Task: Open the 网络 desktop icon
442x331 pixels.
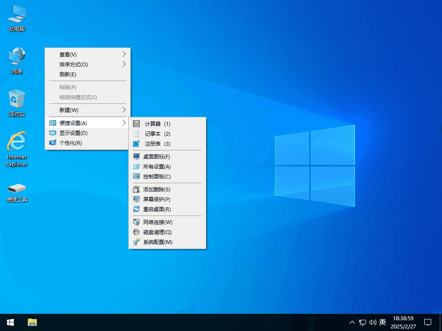Action: pyautogui.click(x=16, y=60)
